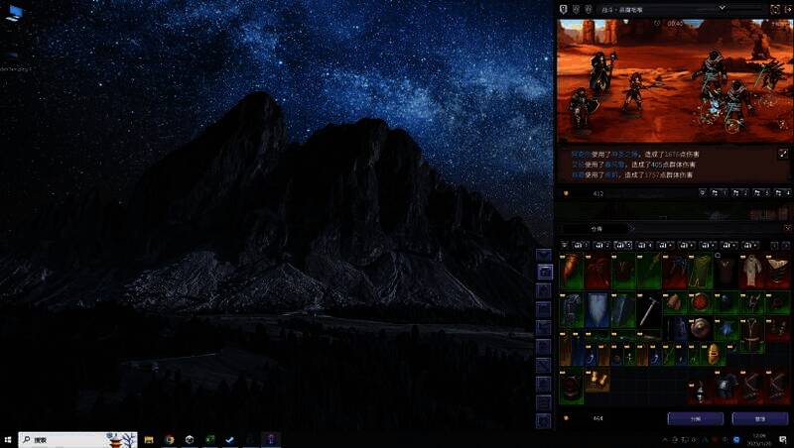Click the left button at inventory bottom
This screenshot has height=448, width=794.
click(x=695, y=419)
